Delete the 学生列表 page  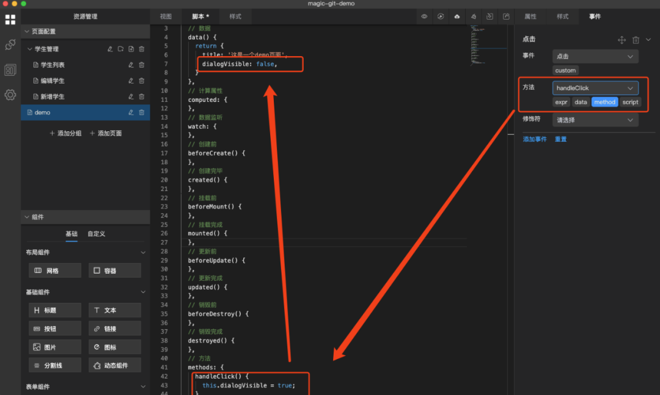click(142, 65)
